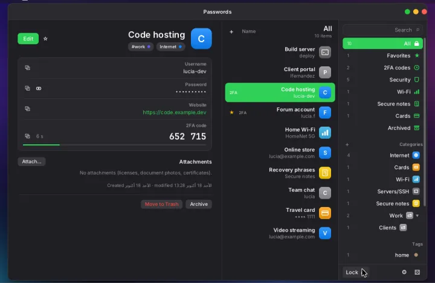Select the Servers/SSH category
This screenshot has height=283, width=435.
pos(382,191)
